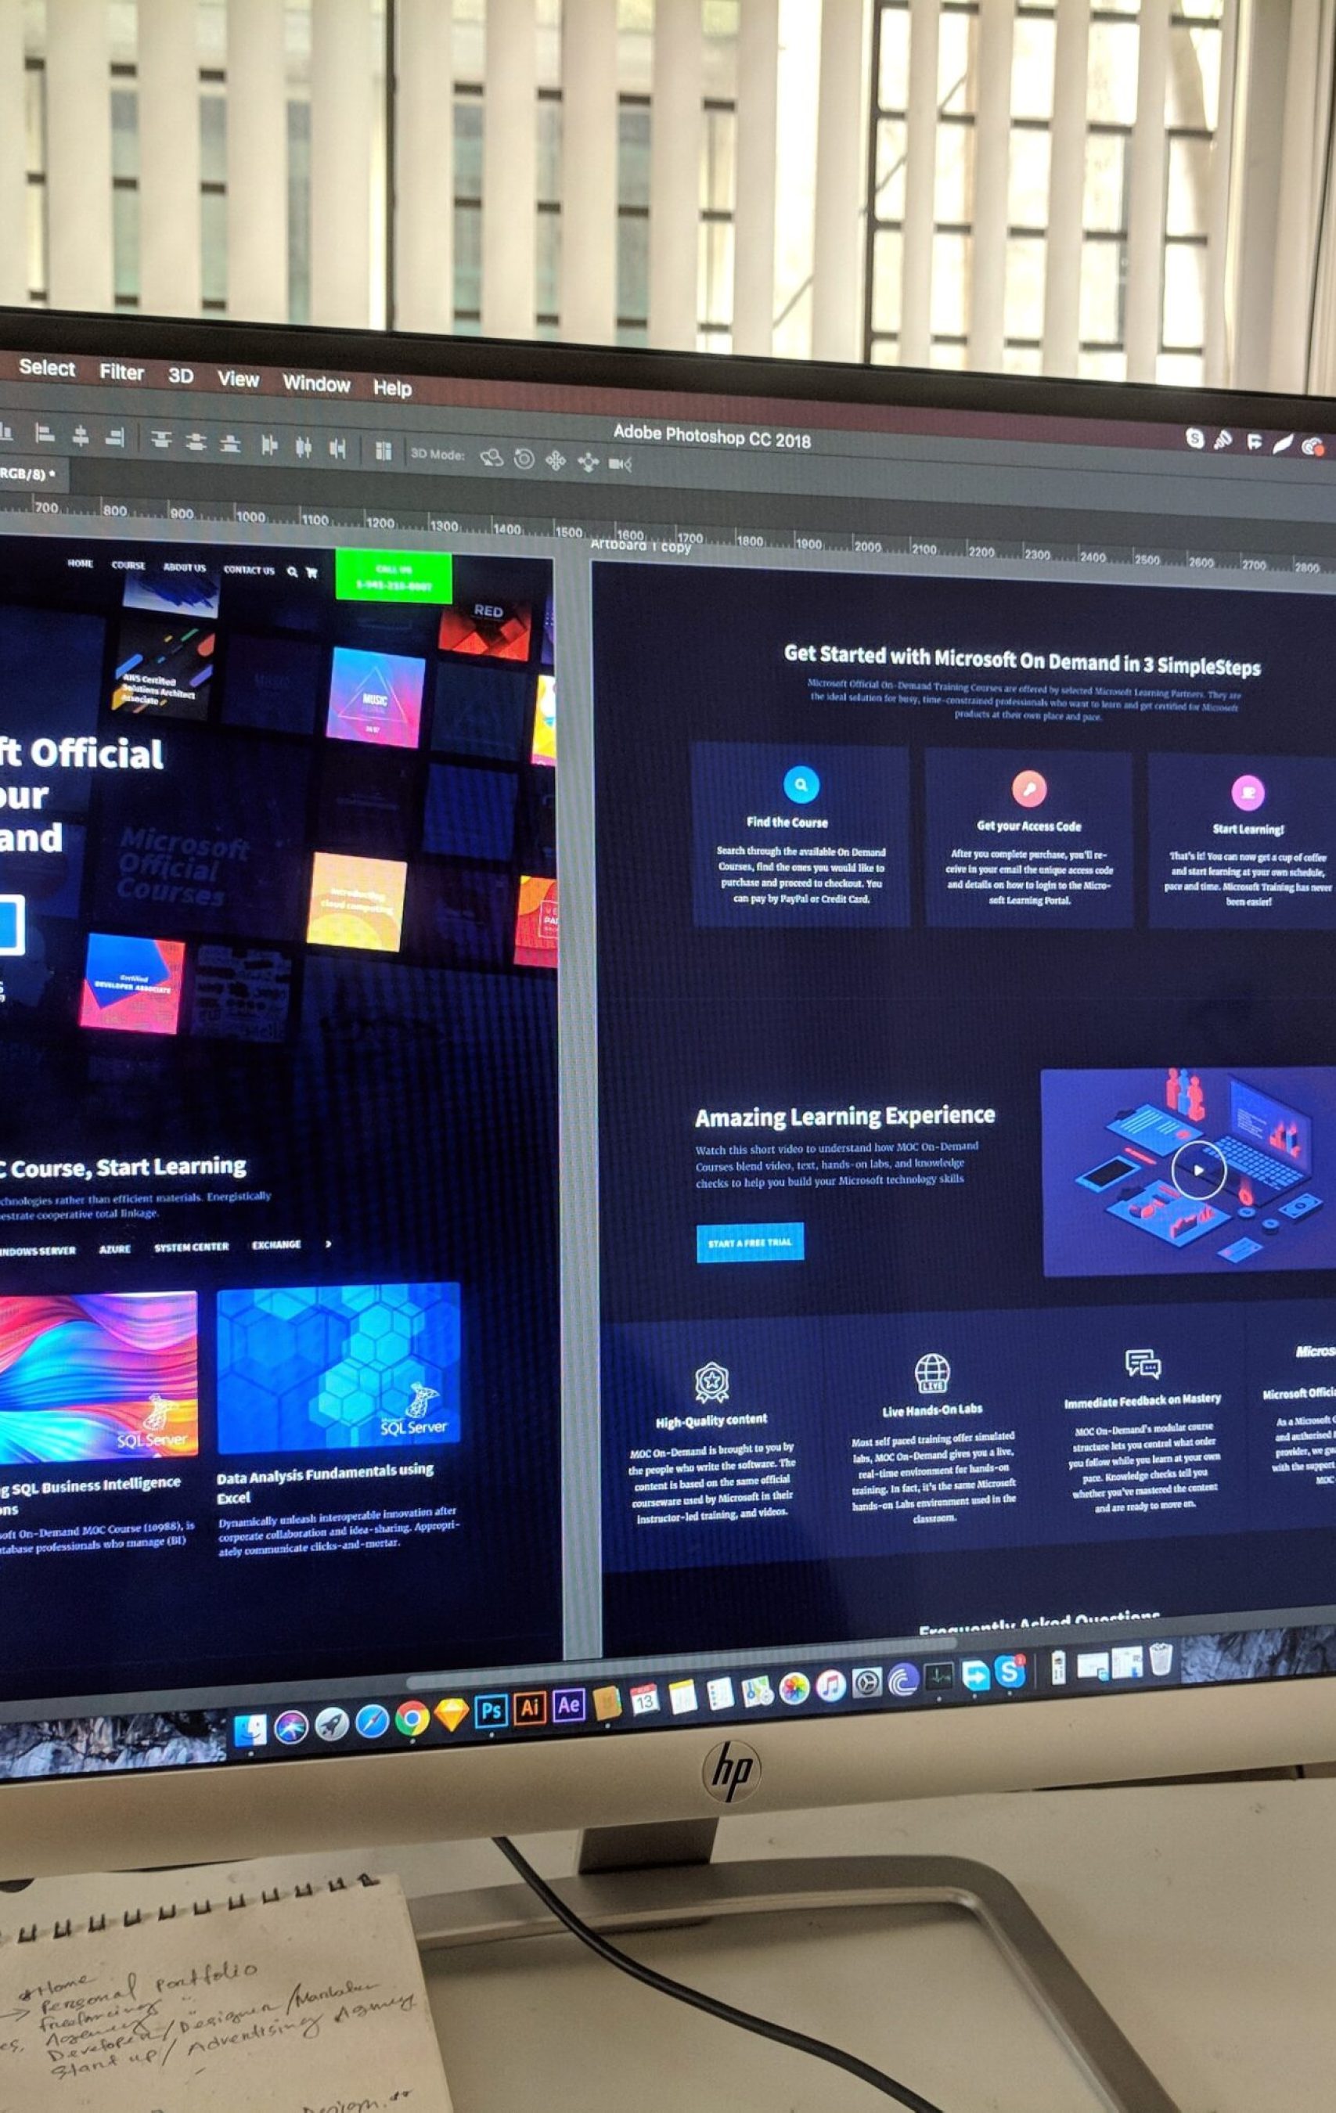Click the Get your Access Code card
Image resolution: width=1336 pixels, height=2113 pixels.
pyautogui.click(x=1028, y=839)
